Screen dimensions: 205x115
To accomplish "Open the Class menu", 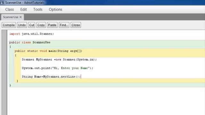I will [x=10, y=10].
